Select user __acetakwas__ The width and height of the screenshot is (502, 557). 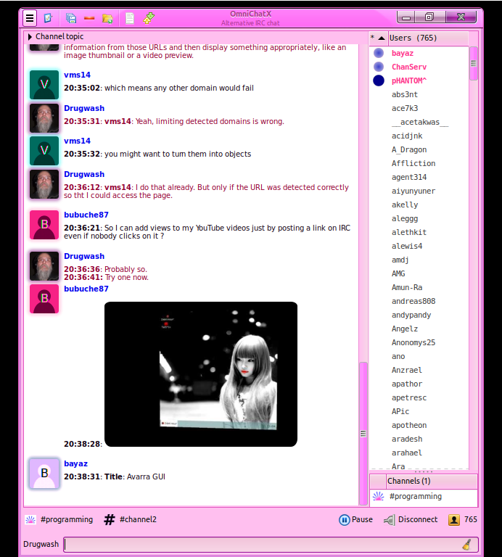pos(420,122)
